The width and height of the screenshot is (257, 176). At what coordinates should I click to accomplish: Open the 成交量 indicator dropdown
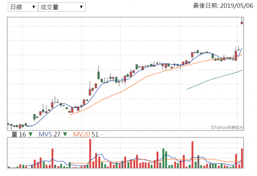pos(62,7)
